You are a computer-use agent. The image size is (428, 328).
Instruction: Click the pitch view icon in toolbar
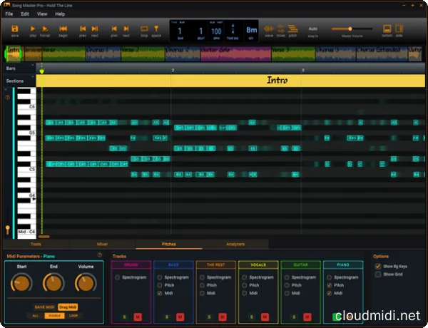(x=293, y=29)
